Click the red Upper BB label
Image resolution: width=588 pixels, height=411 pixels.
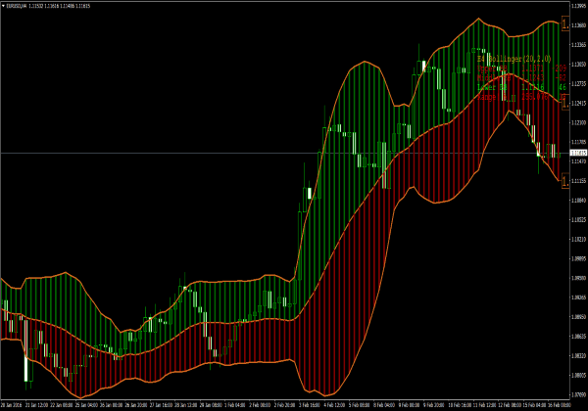pyautogui.click(x=492, y=68)
